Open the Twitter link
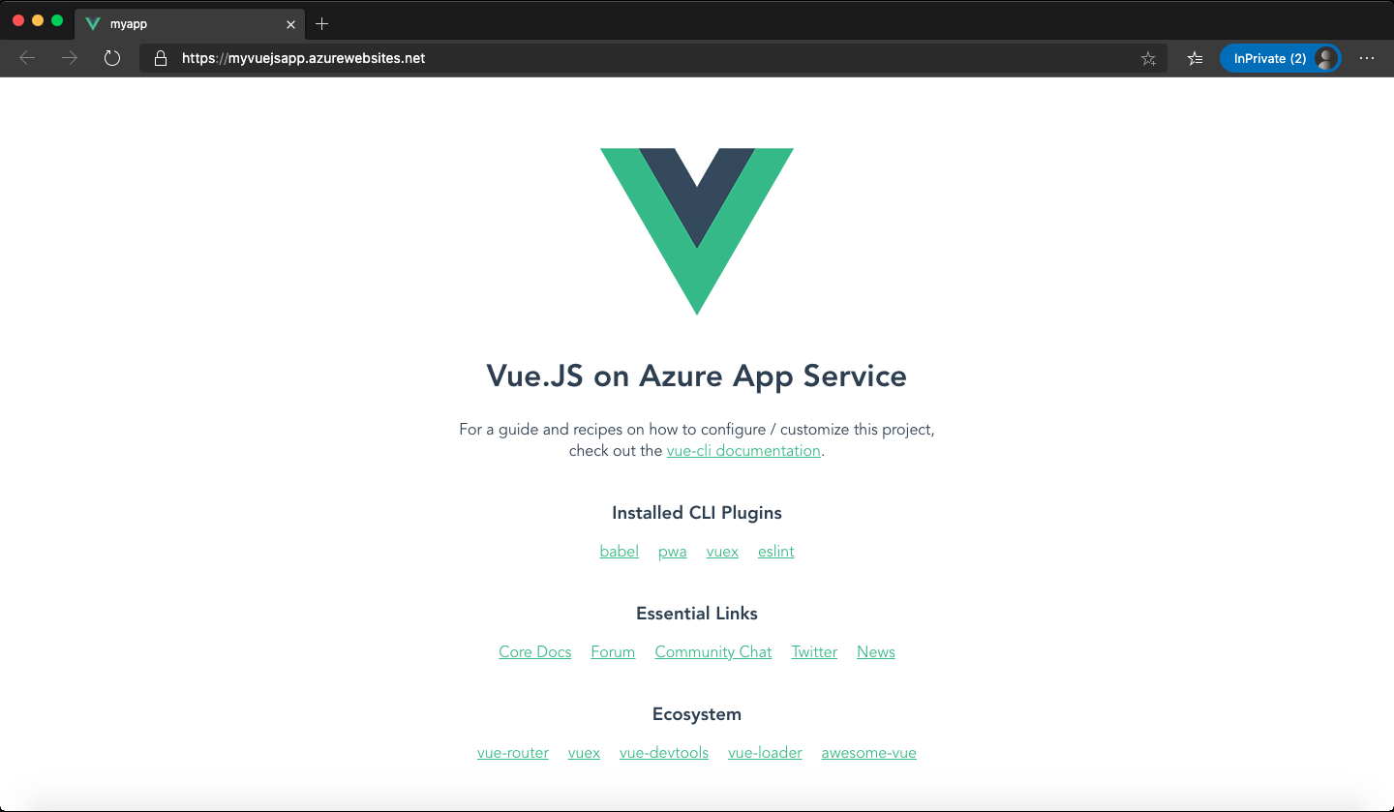 click(x=814, y=652)
